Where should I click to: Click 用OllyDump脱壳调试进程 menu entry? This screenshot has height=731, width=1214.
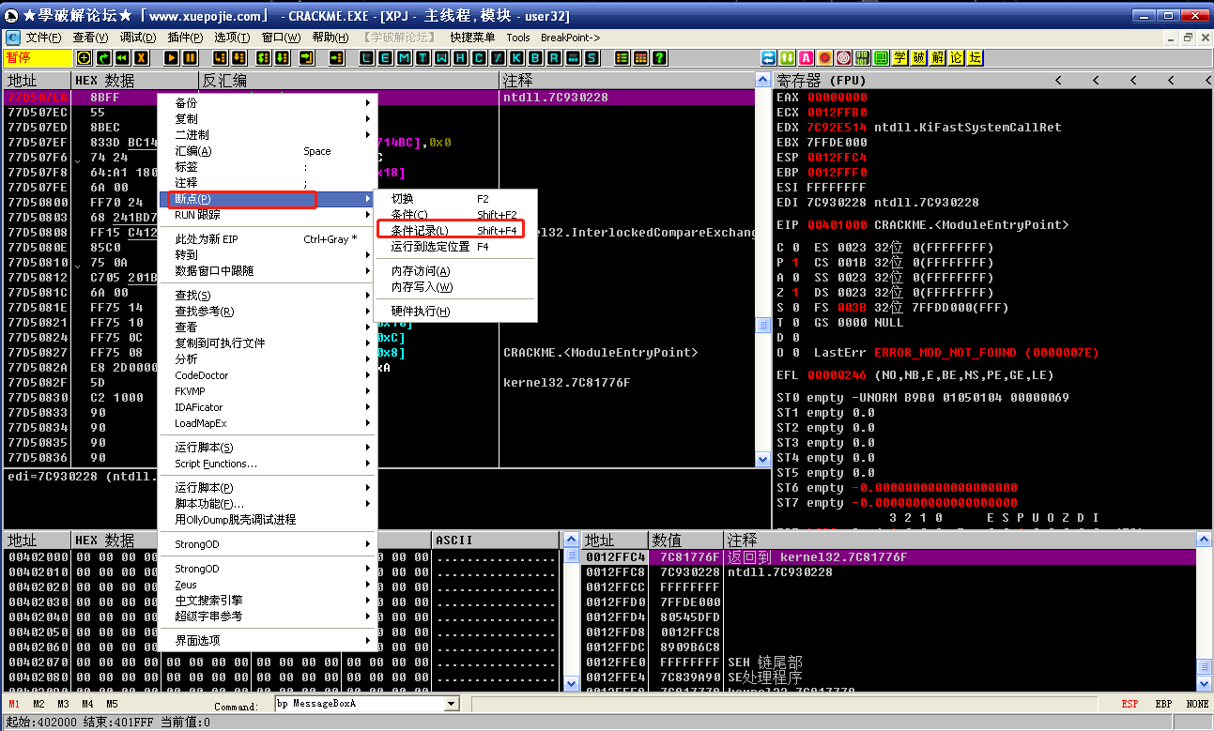pos(267,520)
